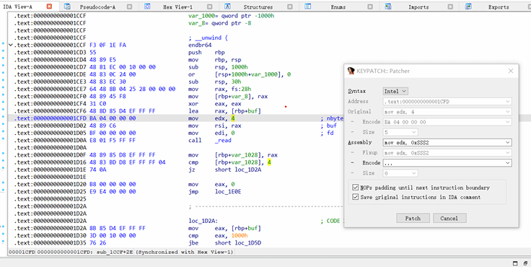The height and width of the screenshot is (267, 531).
Task: Close the Structures tab
Action: pyautogui.click(x=290, y=6)
